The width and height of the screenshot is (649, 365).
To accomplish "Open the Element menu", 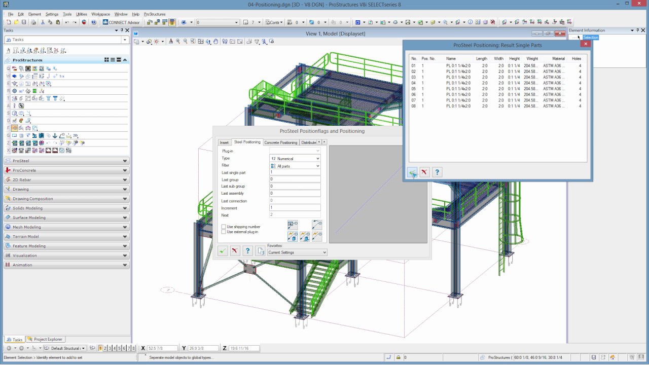I will tap(34, 14).
